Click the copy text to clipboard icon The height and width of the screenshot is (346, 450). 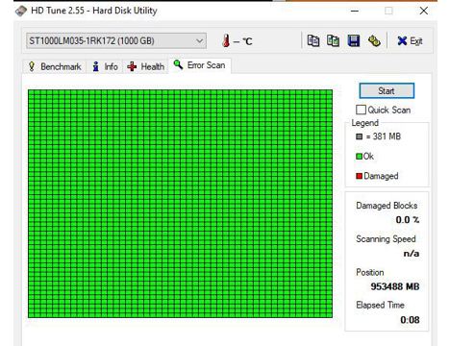coord(313,41)
